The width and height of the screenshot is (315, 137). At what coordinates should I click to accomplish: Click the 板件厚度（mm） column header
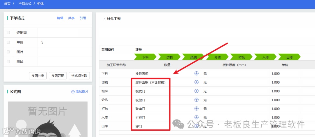pyautogui.click(x=235, y=65)
